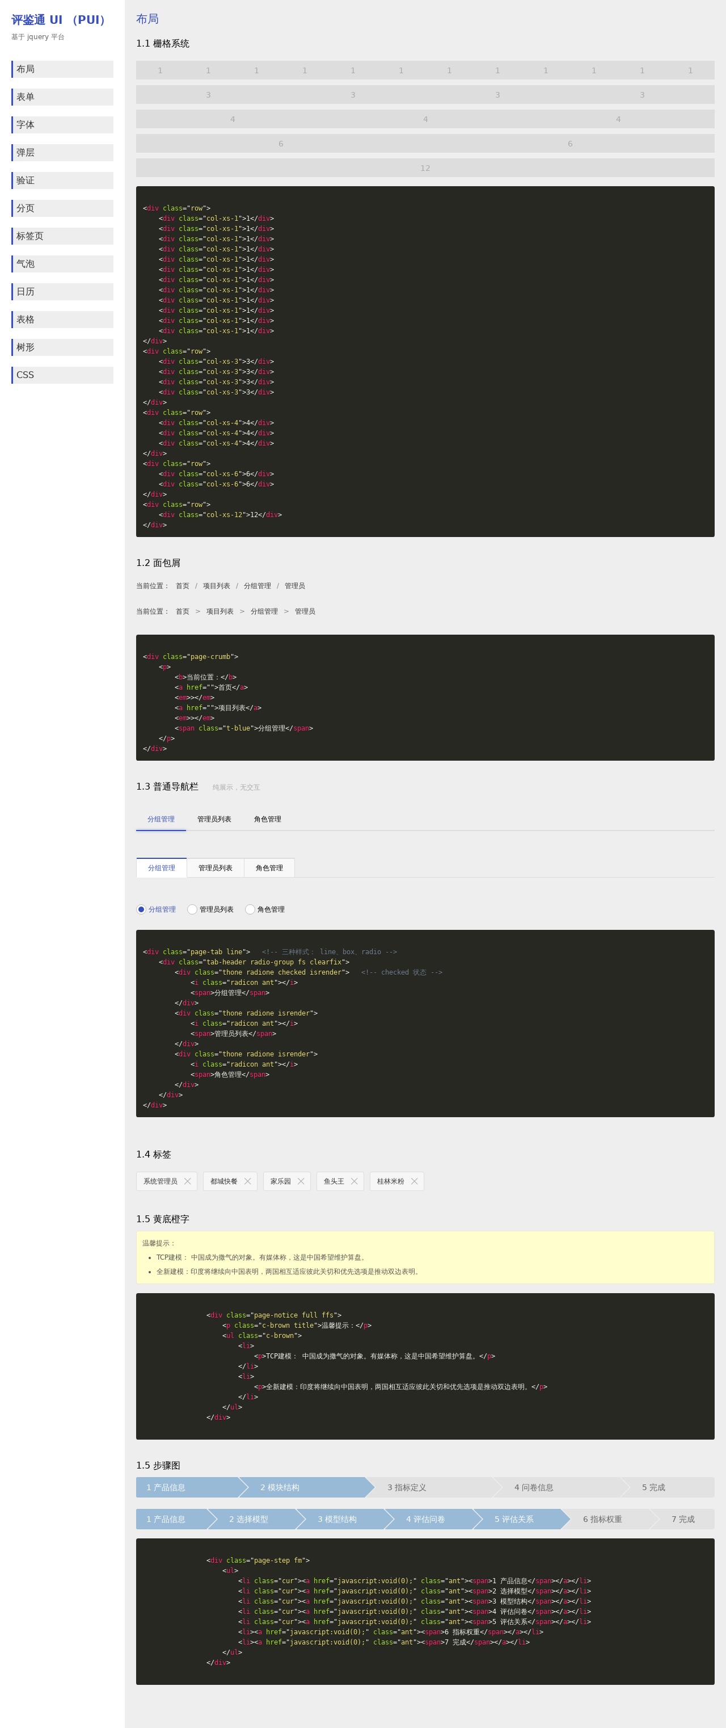Click the 纯展示，无交互 hint text

[236, 787]
